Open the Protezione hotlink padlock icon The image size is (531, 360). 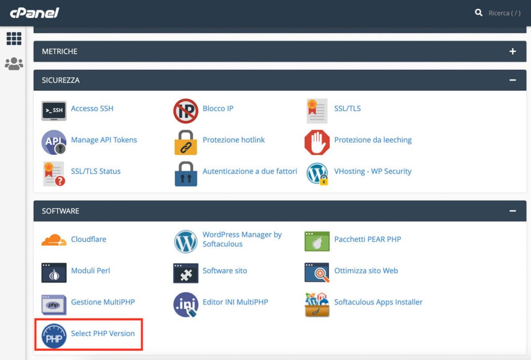coord(186,142)
